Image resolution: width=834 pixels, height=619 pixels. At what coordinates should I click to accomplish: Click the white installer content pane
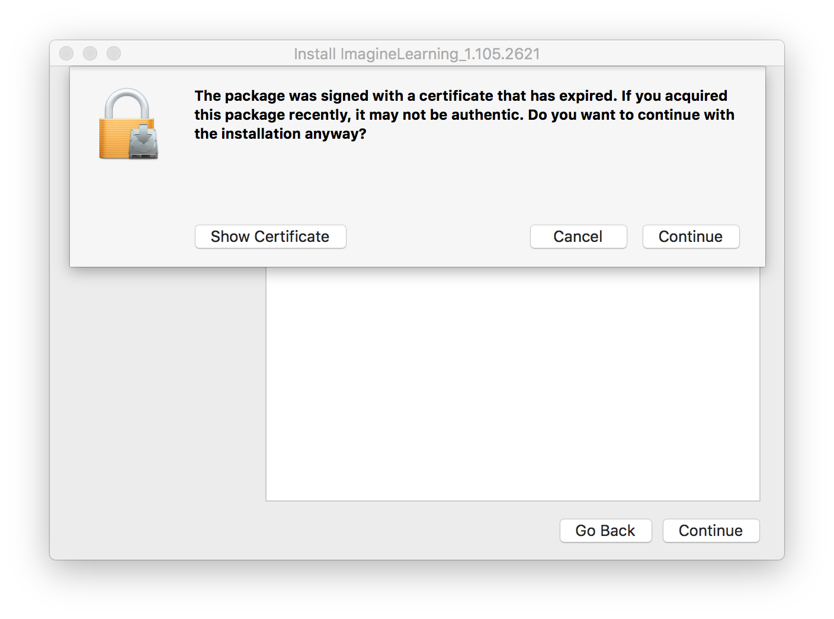click(x=512, y=385)
